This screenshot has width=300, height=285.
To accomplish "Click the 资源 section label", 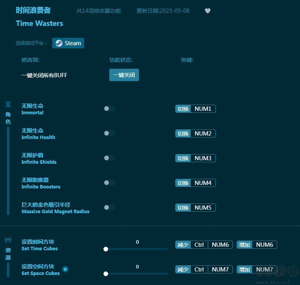I will coord(8,254).
